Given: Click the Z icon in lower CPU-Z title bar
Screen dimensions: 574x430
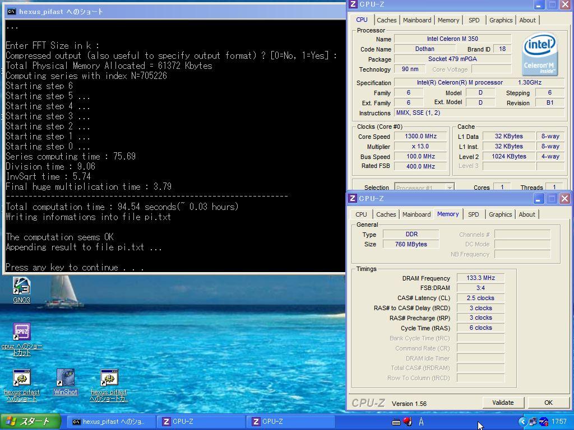Looking at the screenshot, I should (x=353, y=198).
